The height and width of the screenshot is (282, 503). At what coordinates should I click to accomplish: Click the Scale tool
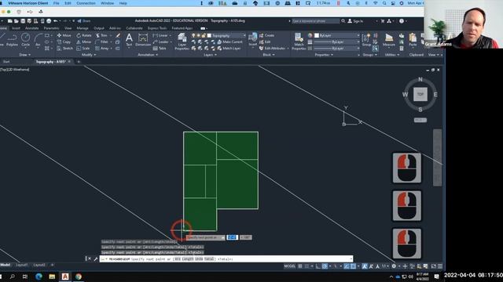click(x=83, y=49)
